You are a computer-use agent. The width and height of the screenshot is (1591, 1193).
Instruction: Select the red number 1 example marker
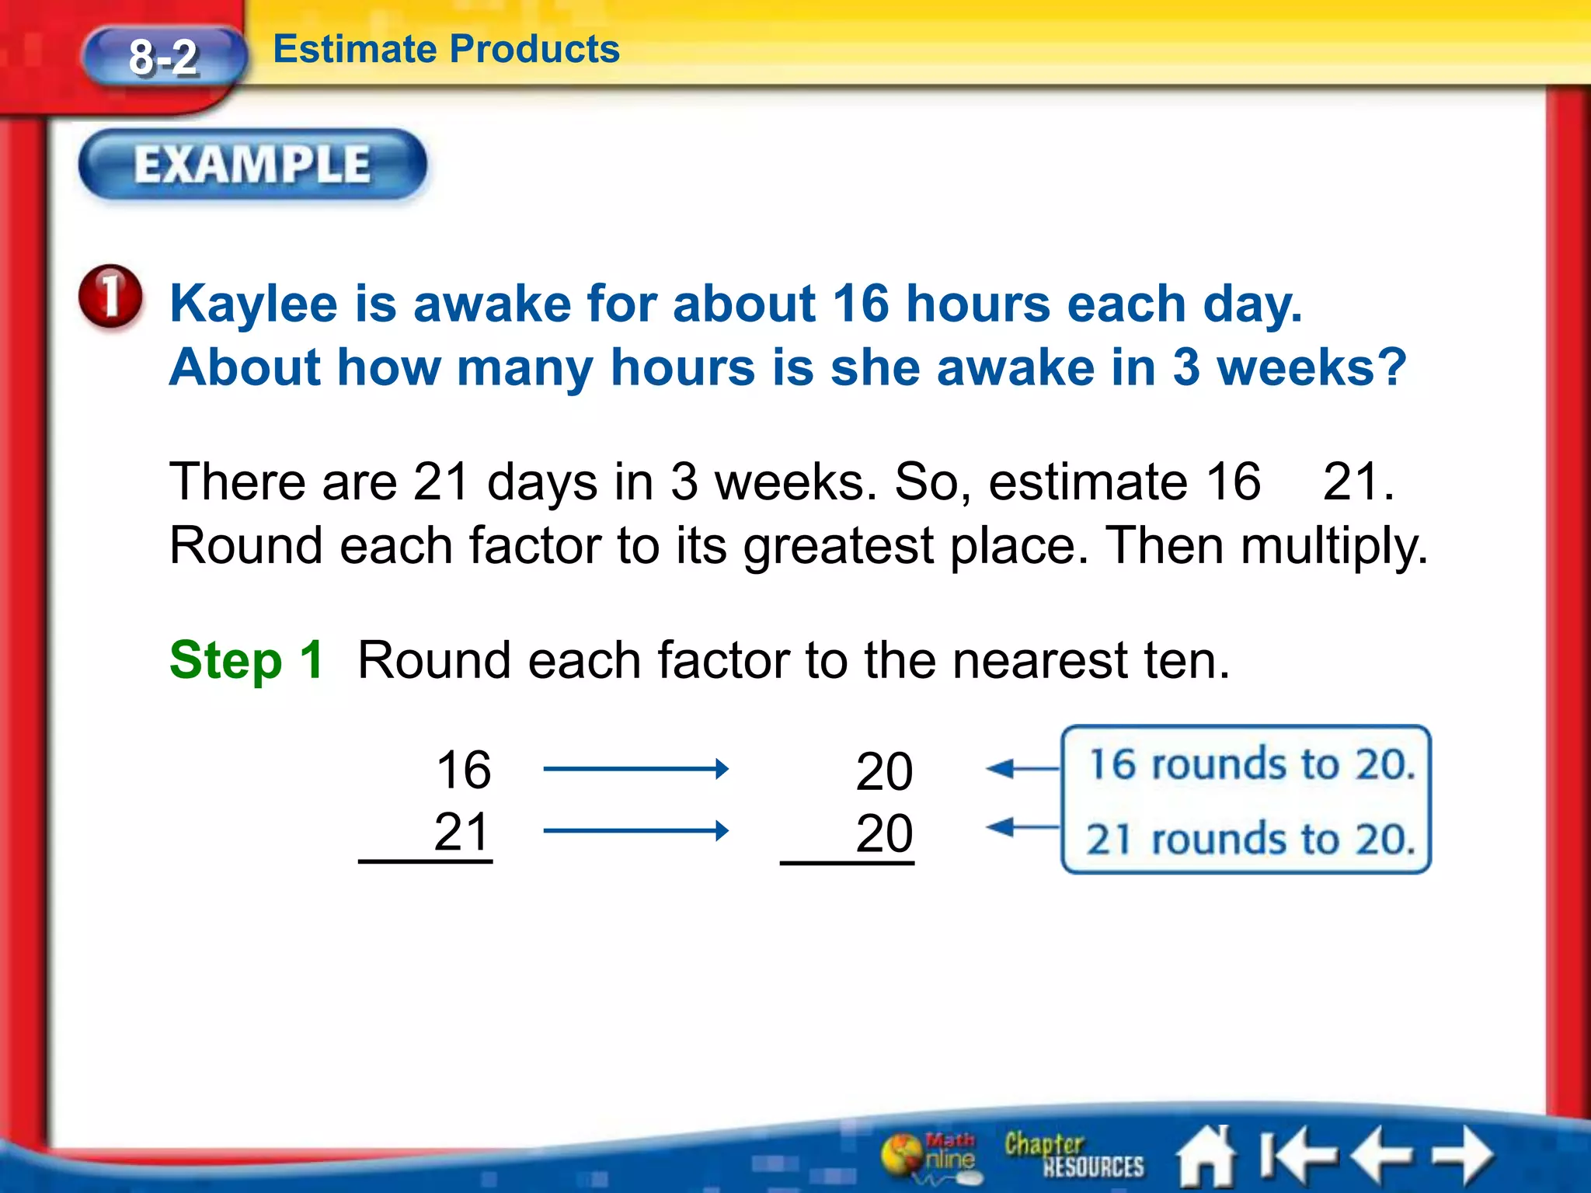coord(111,297)
